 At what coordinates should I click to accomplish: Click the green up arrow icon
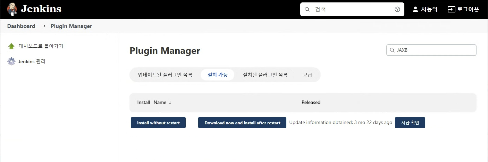(11, 46)
